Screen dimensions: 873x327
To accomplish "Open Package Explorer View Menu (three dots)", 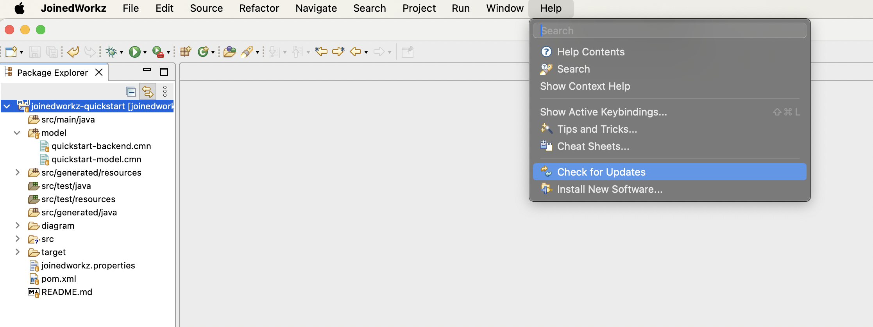I will click(165, 92).
